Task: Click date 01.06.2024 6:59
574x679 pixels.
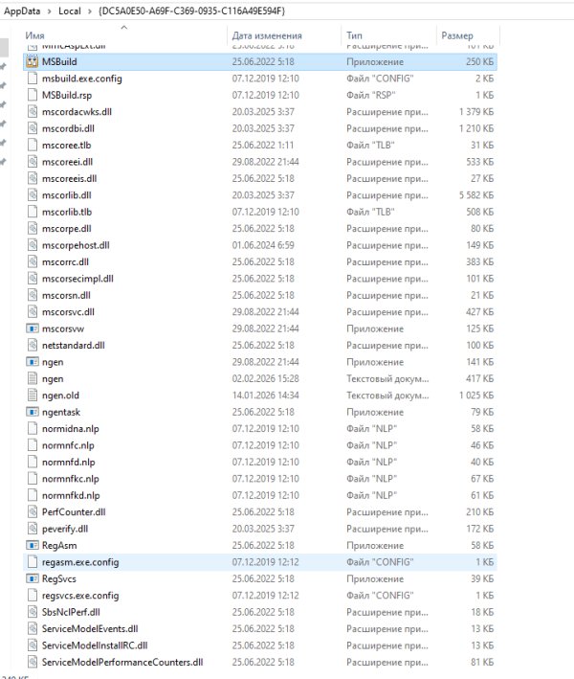Action: (x=263, y=245)
